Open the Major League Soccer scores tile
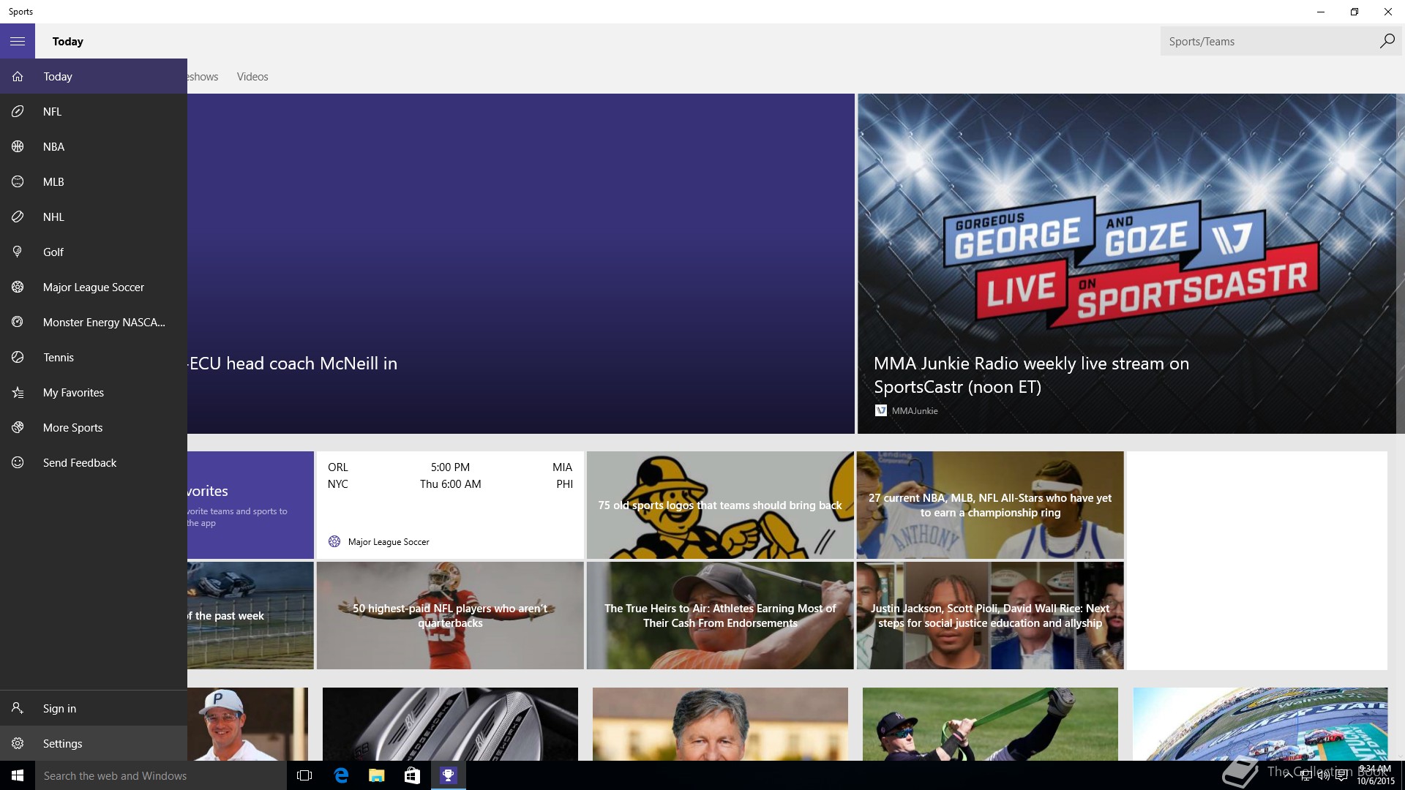 pos(450,505)
